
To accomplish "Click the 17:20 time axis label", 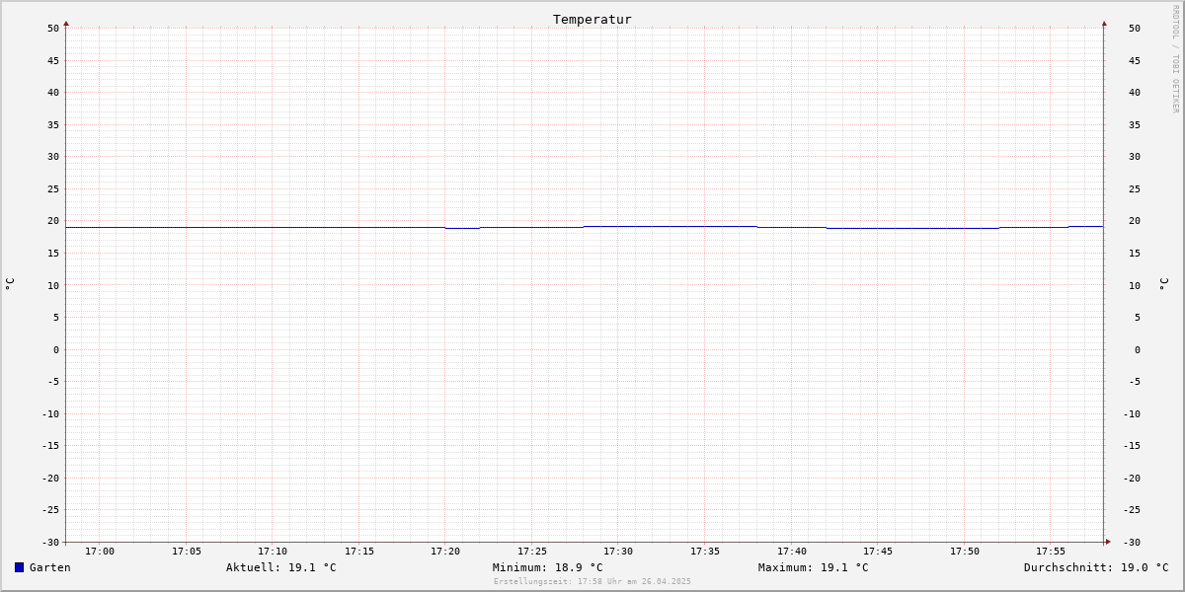I will coord(445,552).
